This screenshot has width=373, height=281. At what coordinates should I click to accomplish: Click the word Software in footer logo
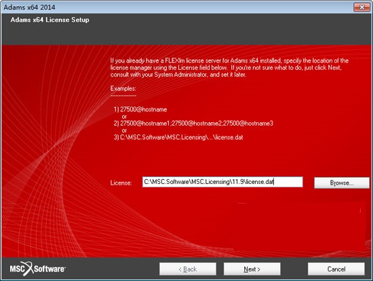click(x=50, y=269)
